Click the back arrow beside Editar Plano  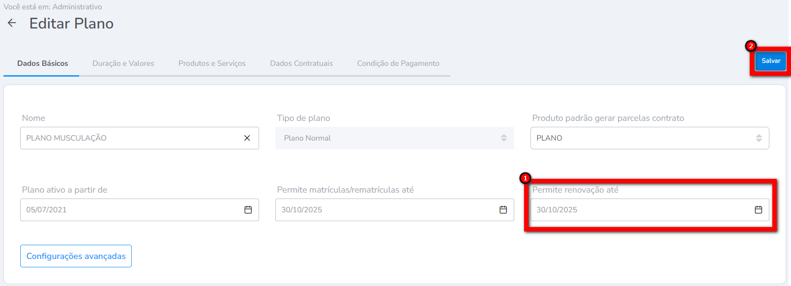coord(12,23)
